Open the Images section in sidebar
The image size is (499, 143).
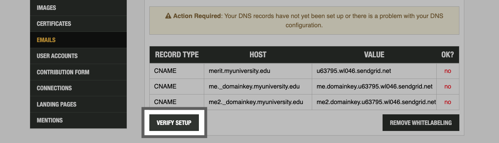coord(46,8)
